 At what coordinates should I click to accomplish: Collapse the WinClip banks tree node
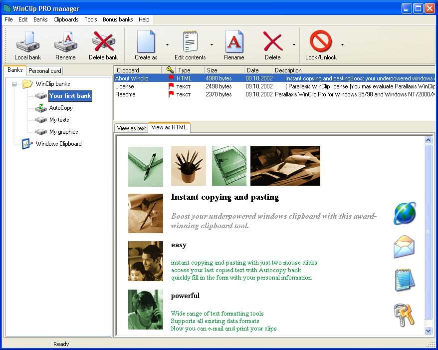14,84
